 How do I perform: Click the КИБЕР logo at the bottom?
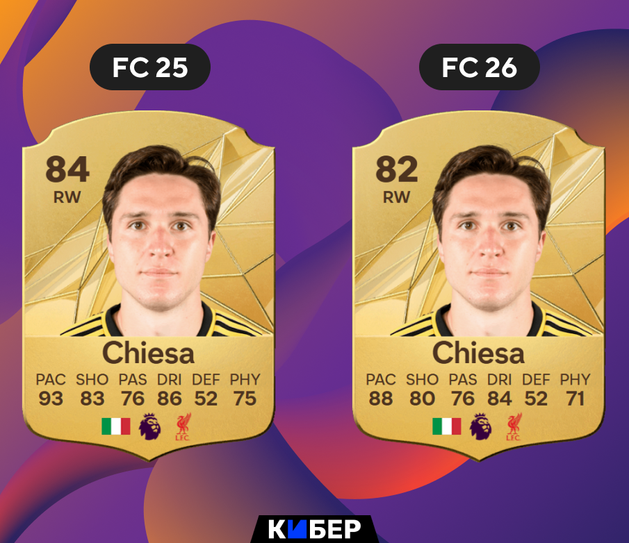tap(314, 529)
